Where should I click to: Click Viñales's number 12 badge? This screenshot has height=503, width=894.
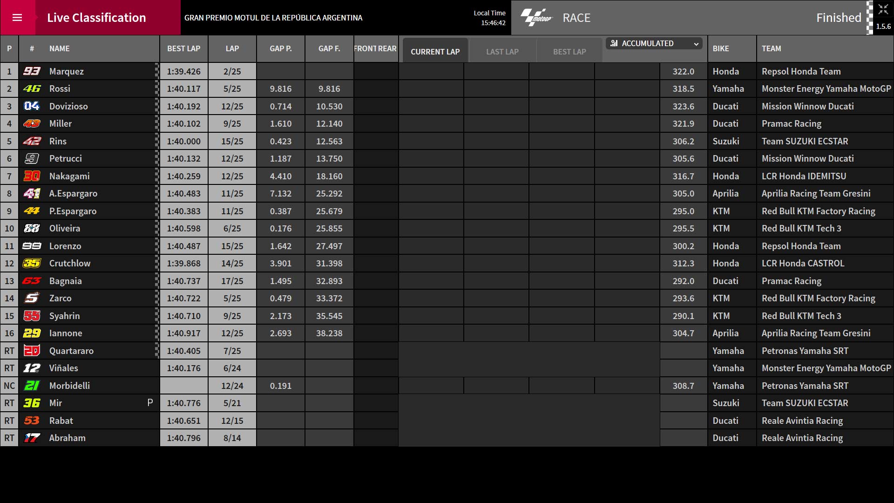(x=32, y=368)
